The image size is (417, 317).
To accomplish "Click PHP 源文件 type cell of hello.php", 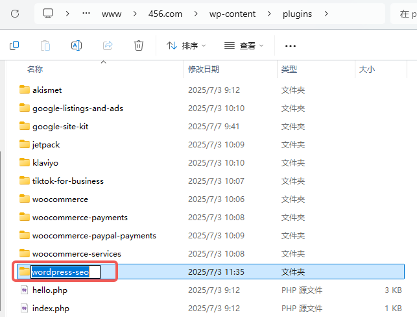I will (302, 290).
